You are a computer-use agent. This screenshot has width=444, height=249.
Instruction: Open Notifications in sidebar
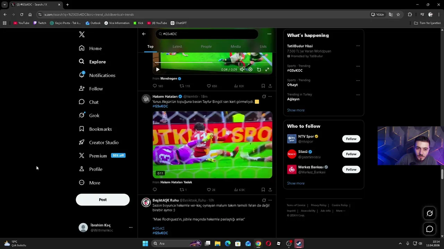97,75
